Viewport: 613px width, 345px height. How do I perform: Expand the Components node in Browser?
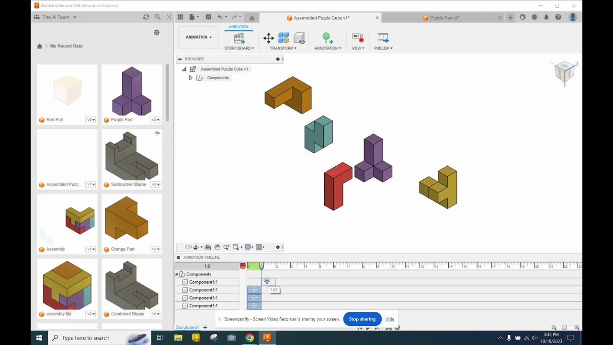pos(191,78)
